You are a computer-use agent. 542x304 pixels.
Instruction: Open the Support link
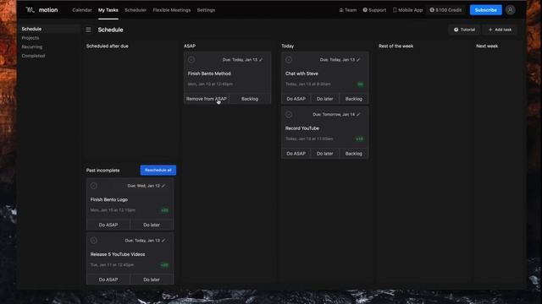374,10
